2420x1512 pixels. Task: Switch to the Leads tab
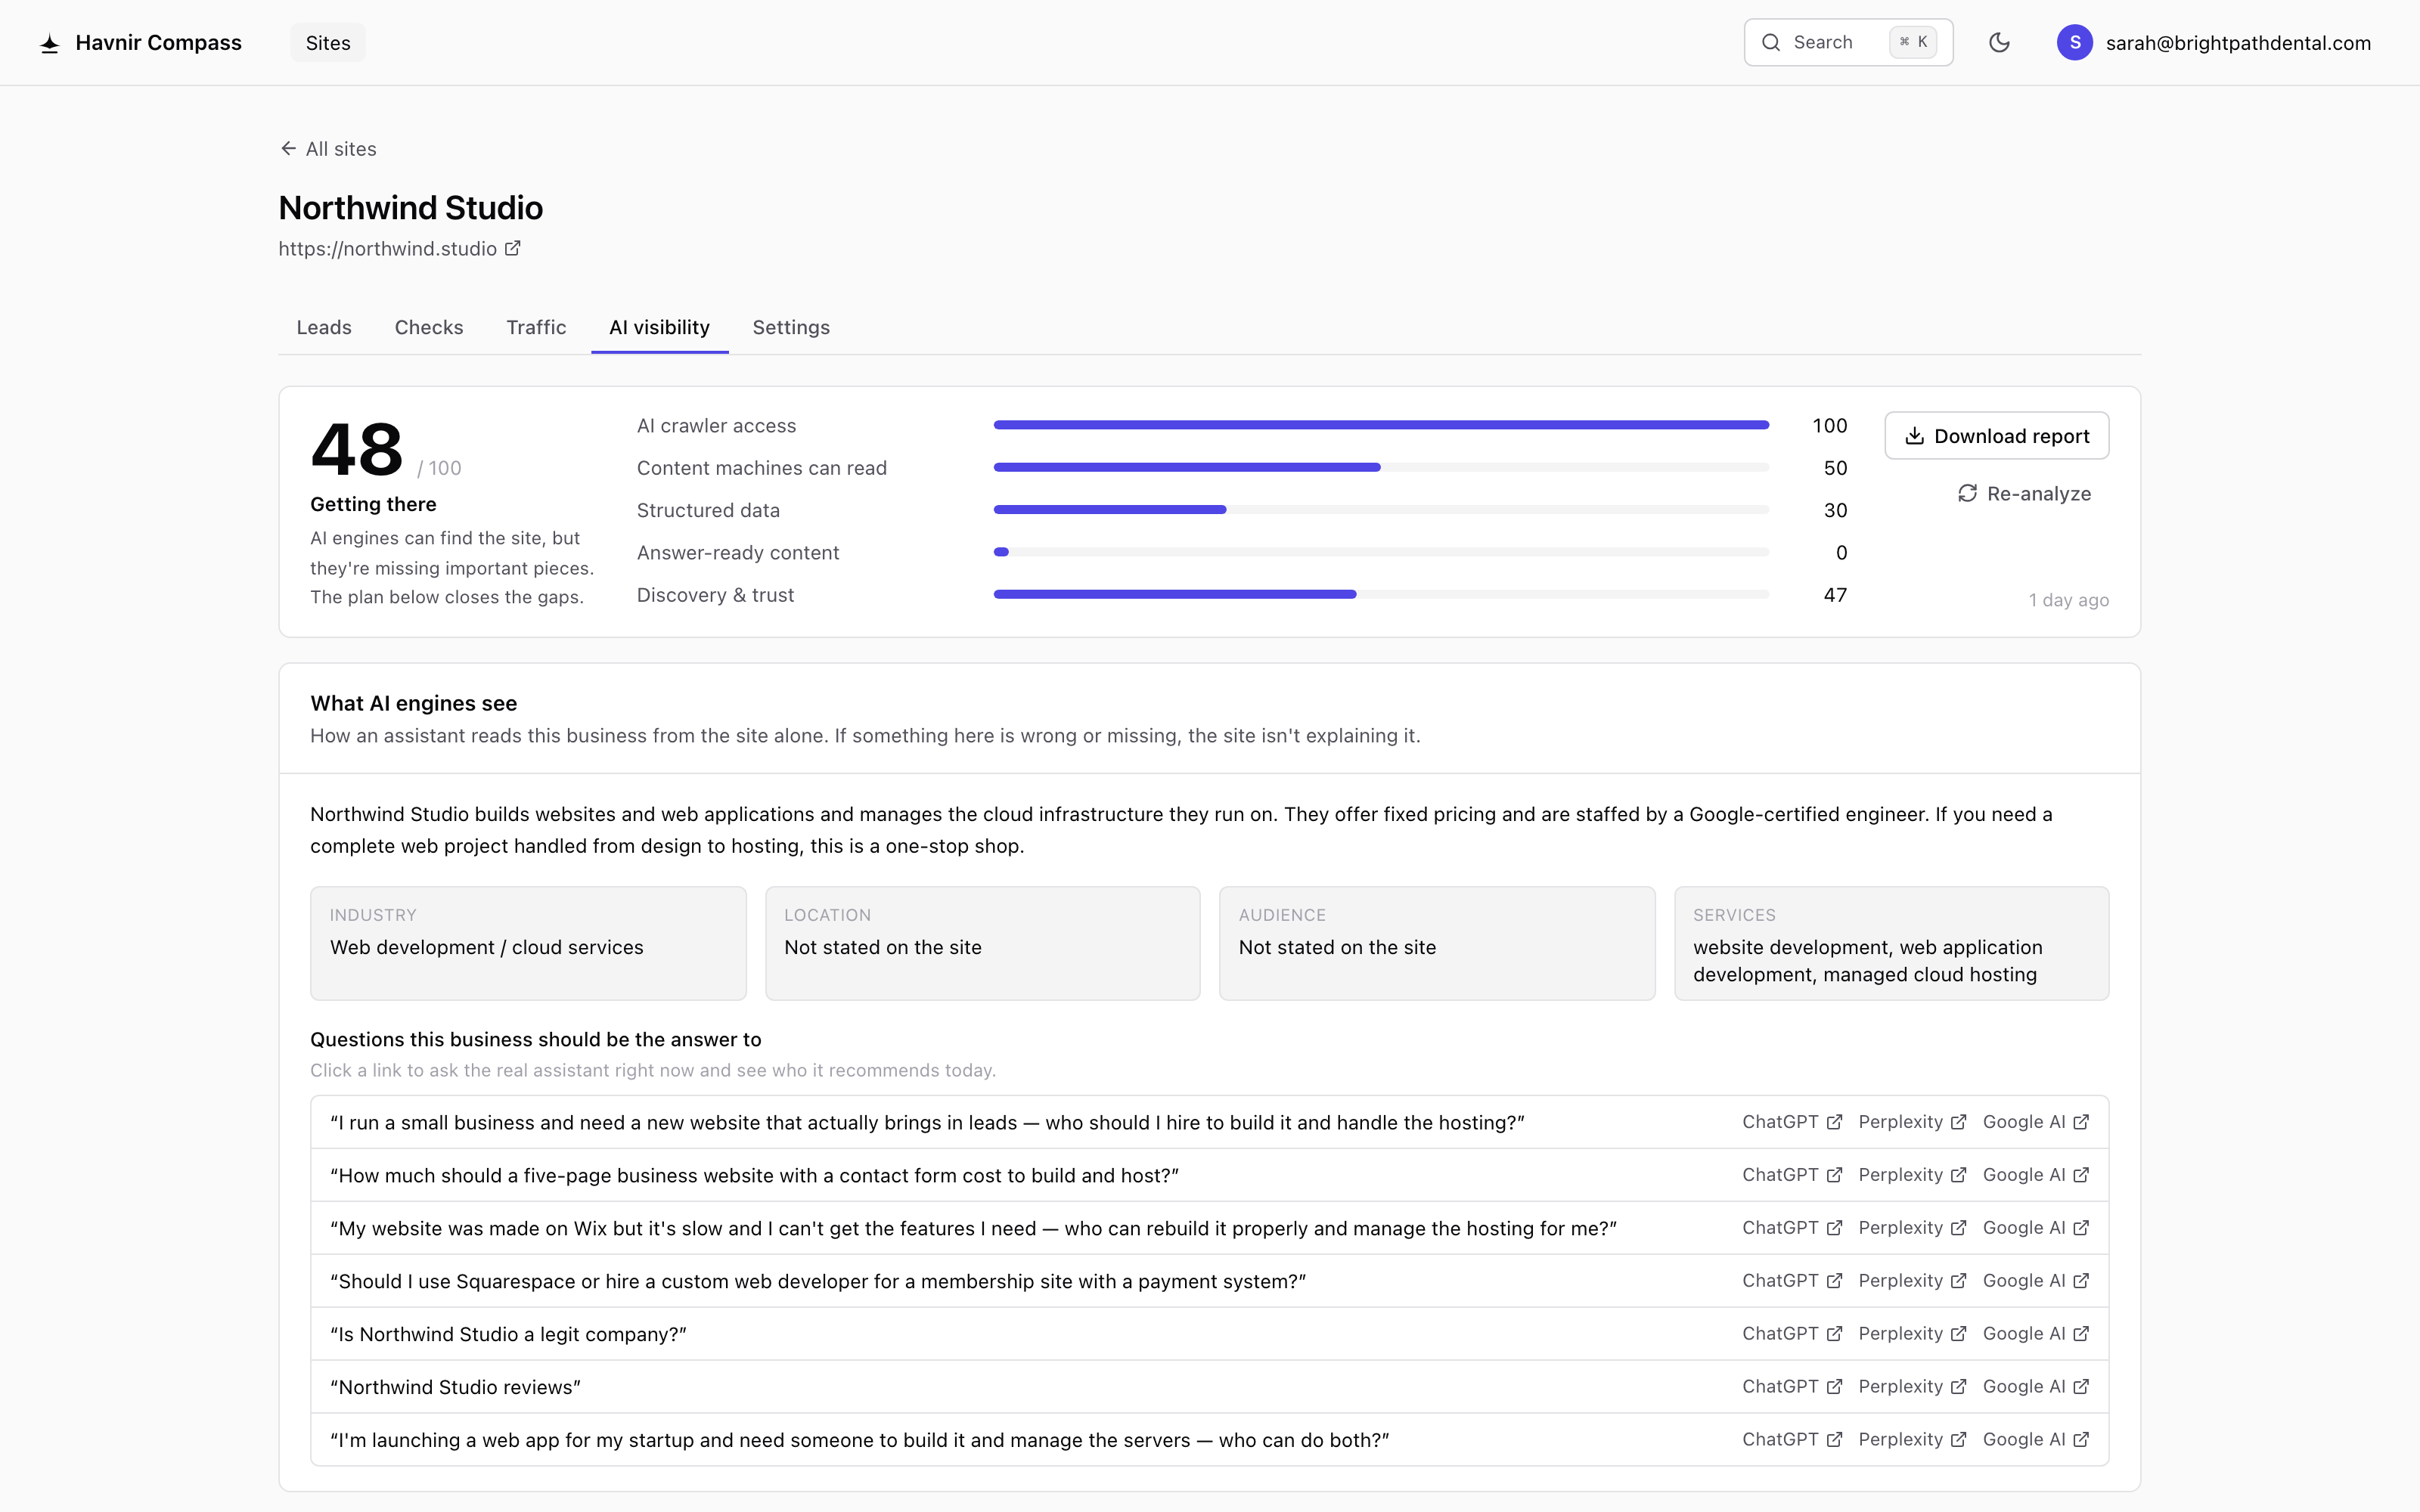[324, 327]
